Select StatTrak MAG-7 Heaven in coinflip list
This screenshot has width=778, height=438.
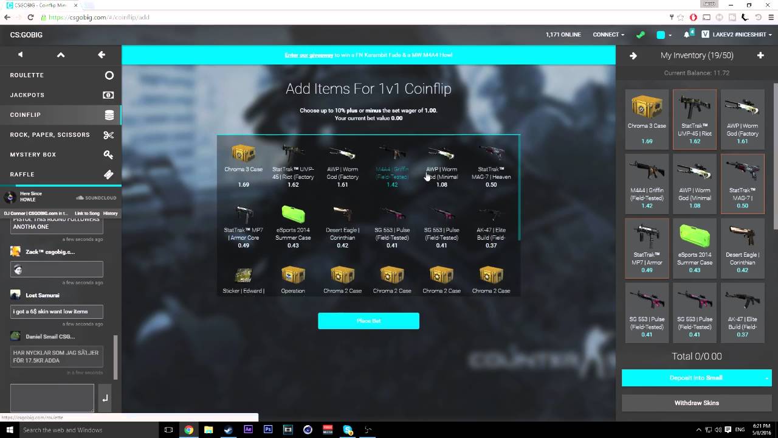point(491,165)
